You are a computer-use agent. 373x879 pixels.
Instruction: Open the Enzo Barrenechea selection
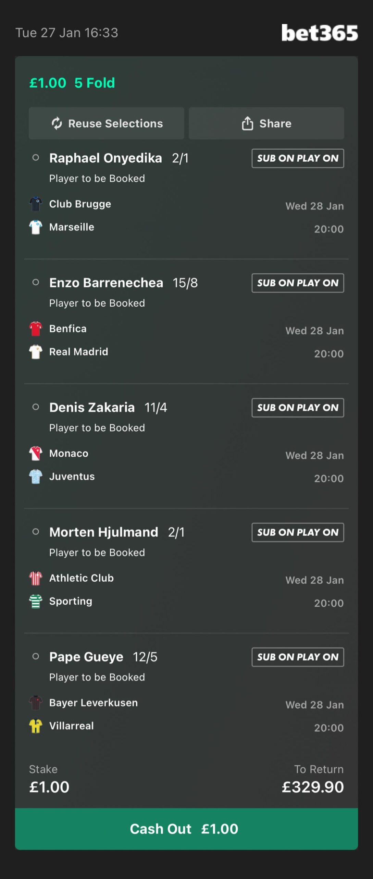[106, 283]
